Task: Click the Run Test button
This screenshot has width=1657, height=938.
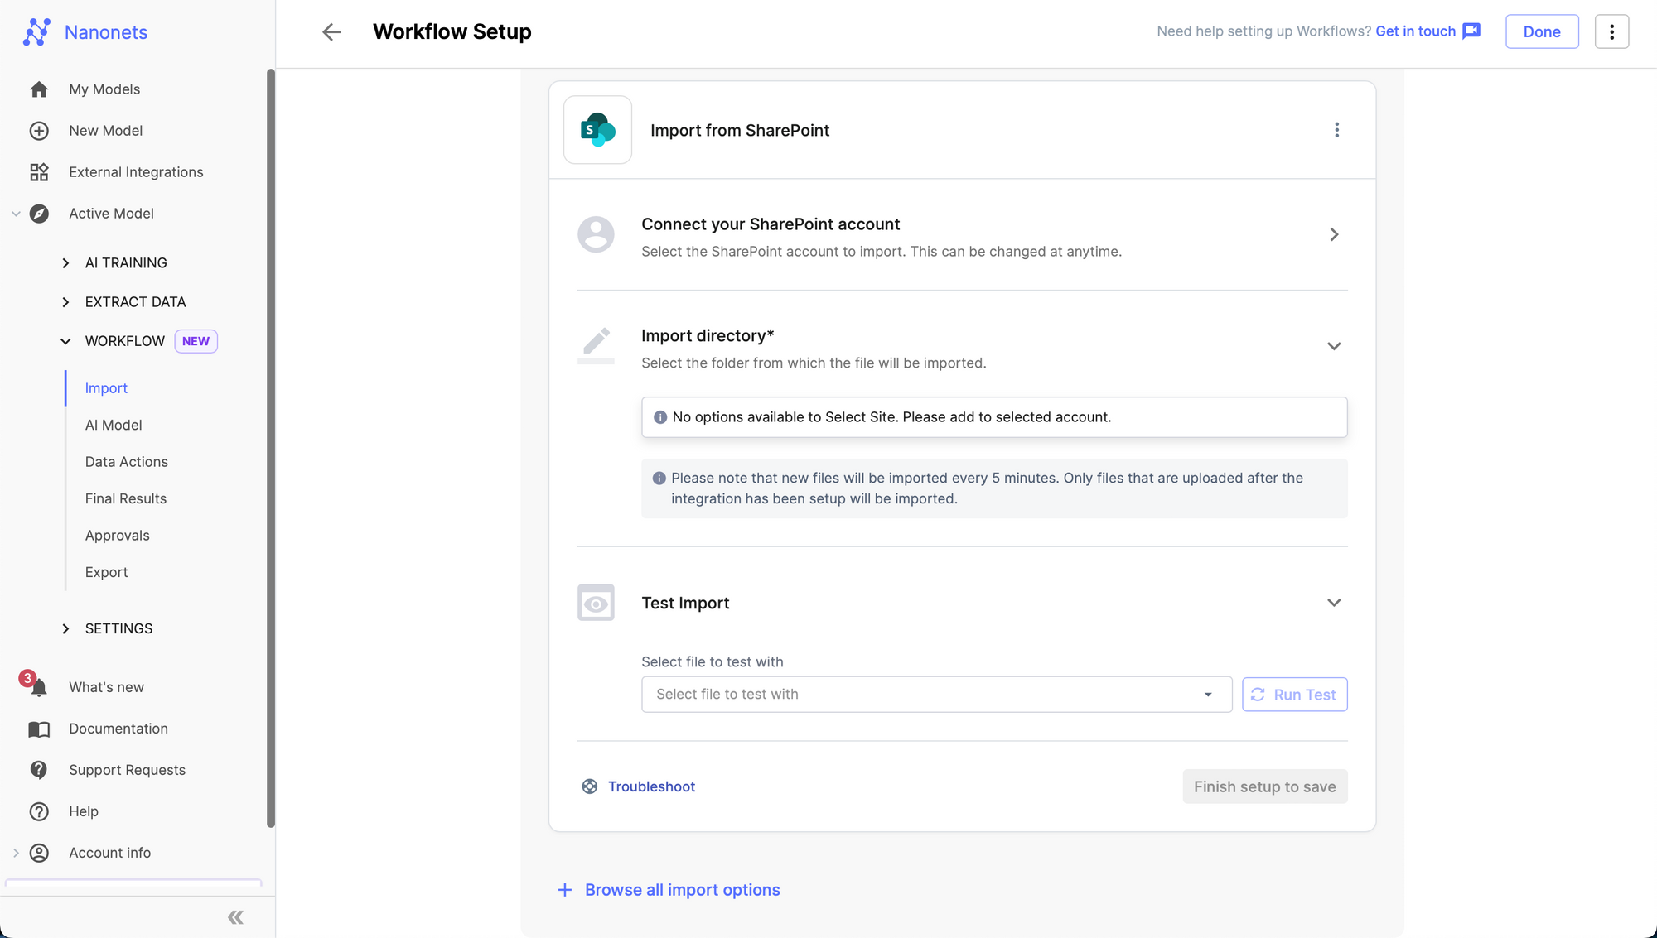Action: tap(1294, 695)
